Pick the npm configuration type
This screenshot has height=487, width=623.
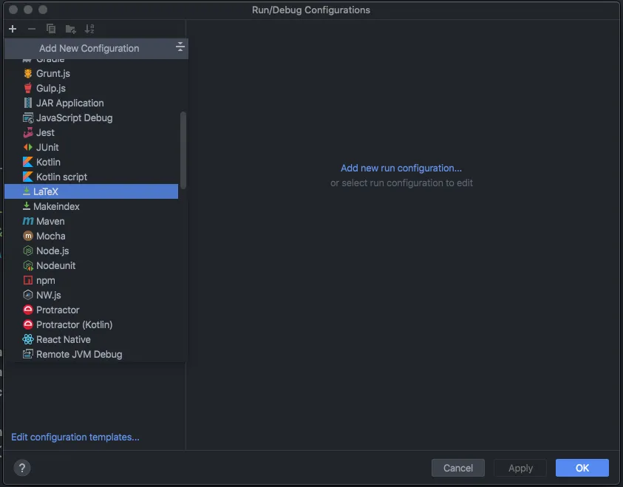click(x=45, y=280)
